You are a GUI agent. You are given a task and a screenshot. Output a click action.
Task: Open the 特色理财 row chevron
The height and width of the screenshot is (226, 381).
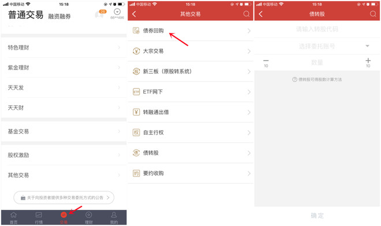(x=119, y=47)
